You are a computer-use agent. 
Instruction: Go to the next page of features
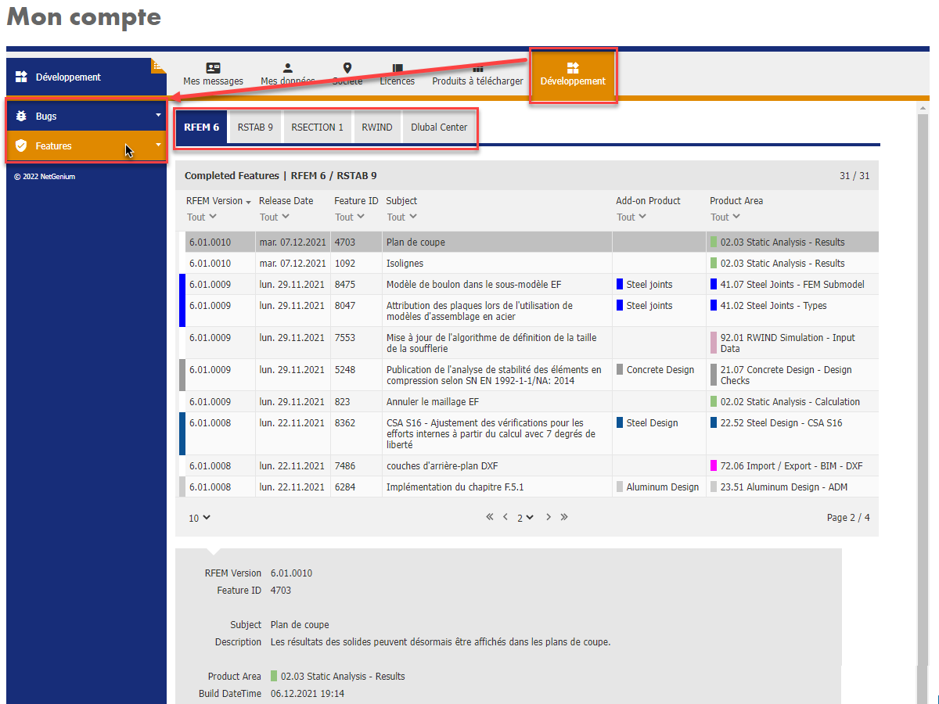pos(549,517)
